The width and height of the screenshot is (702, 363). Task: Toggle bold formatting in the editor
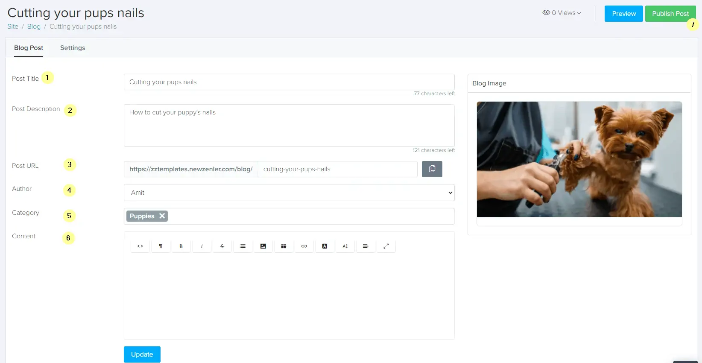[181, 246]
